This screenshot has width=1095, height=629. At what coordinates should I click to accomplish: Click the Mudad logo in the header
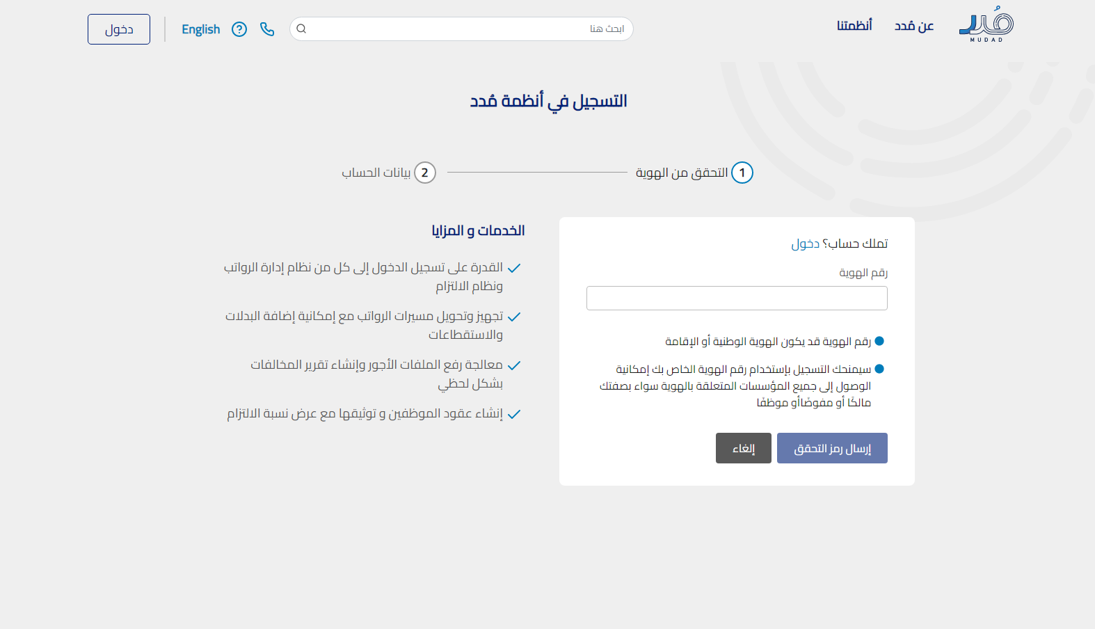(x=986, y=26)
